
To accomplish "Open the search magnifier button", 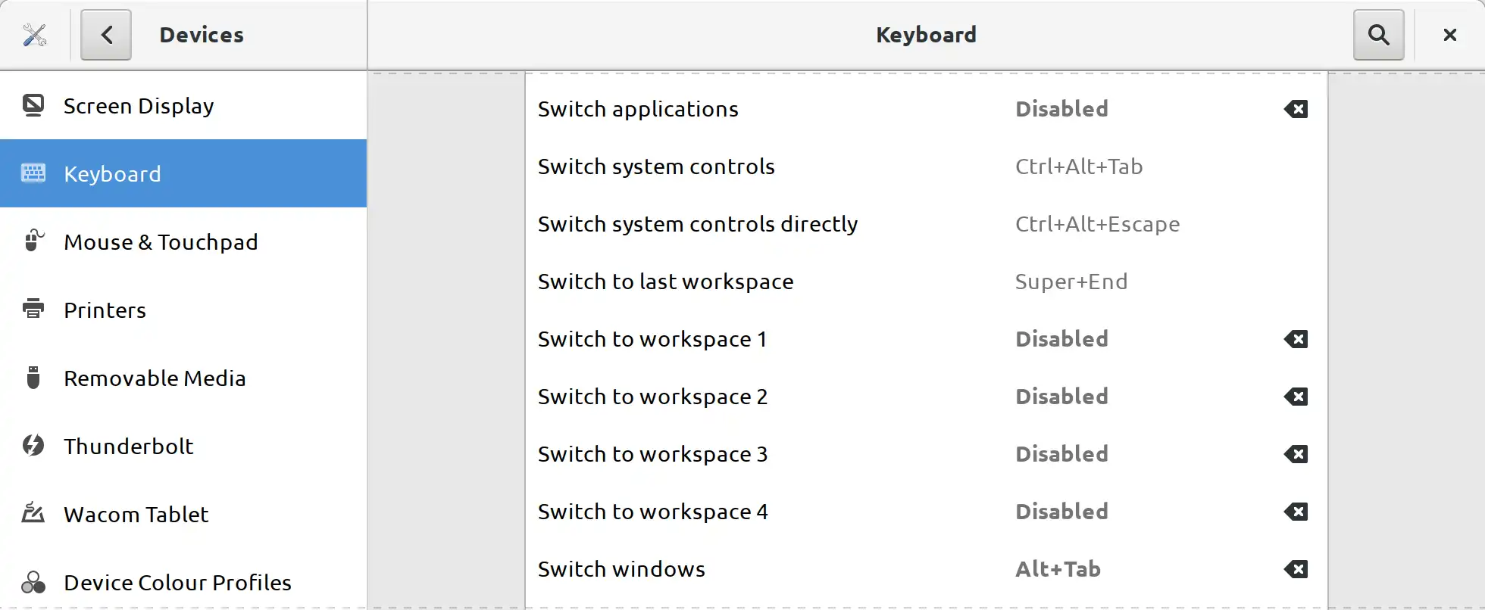I will pos(1378,35).
